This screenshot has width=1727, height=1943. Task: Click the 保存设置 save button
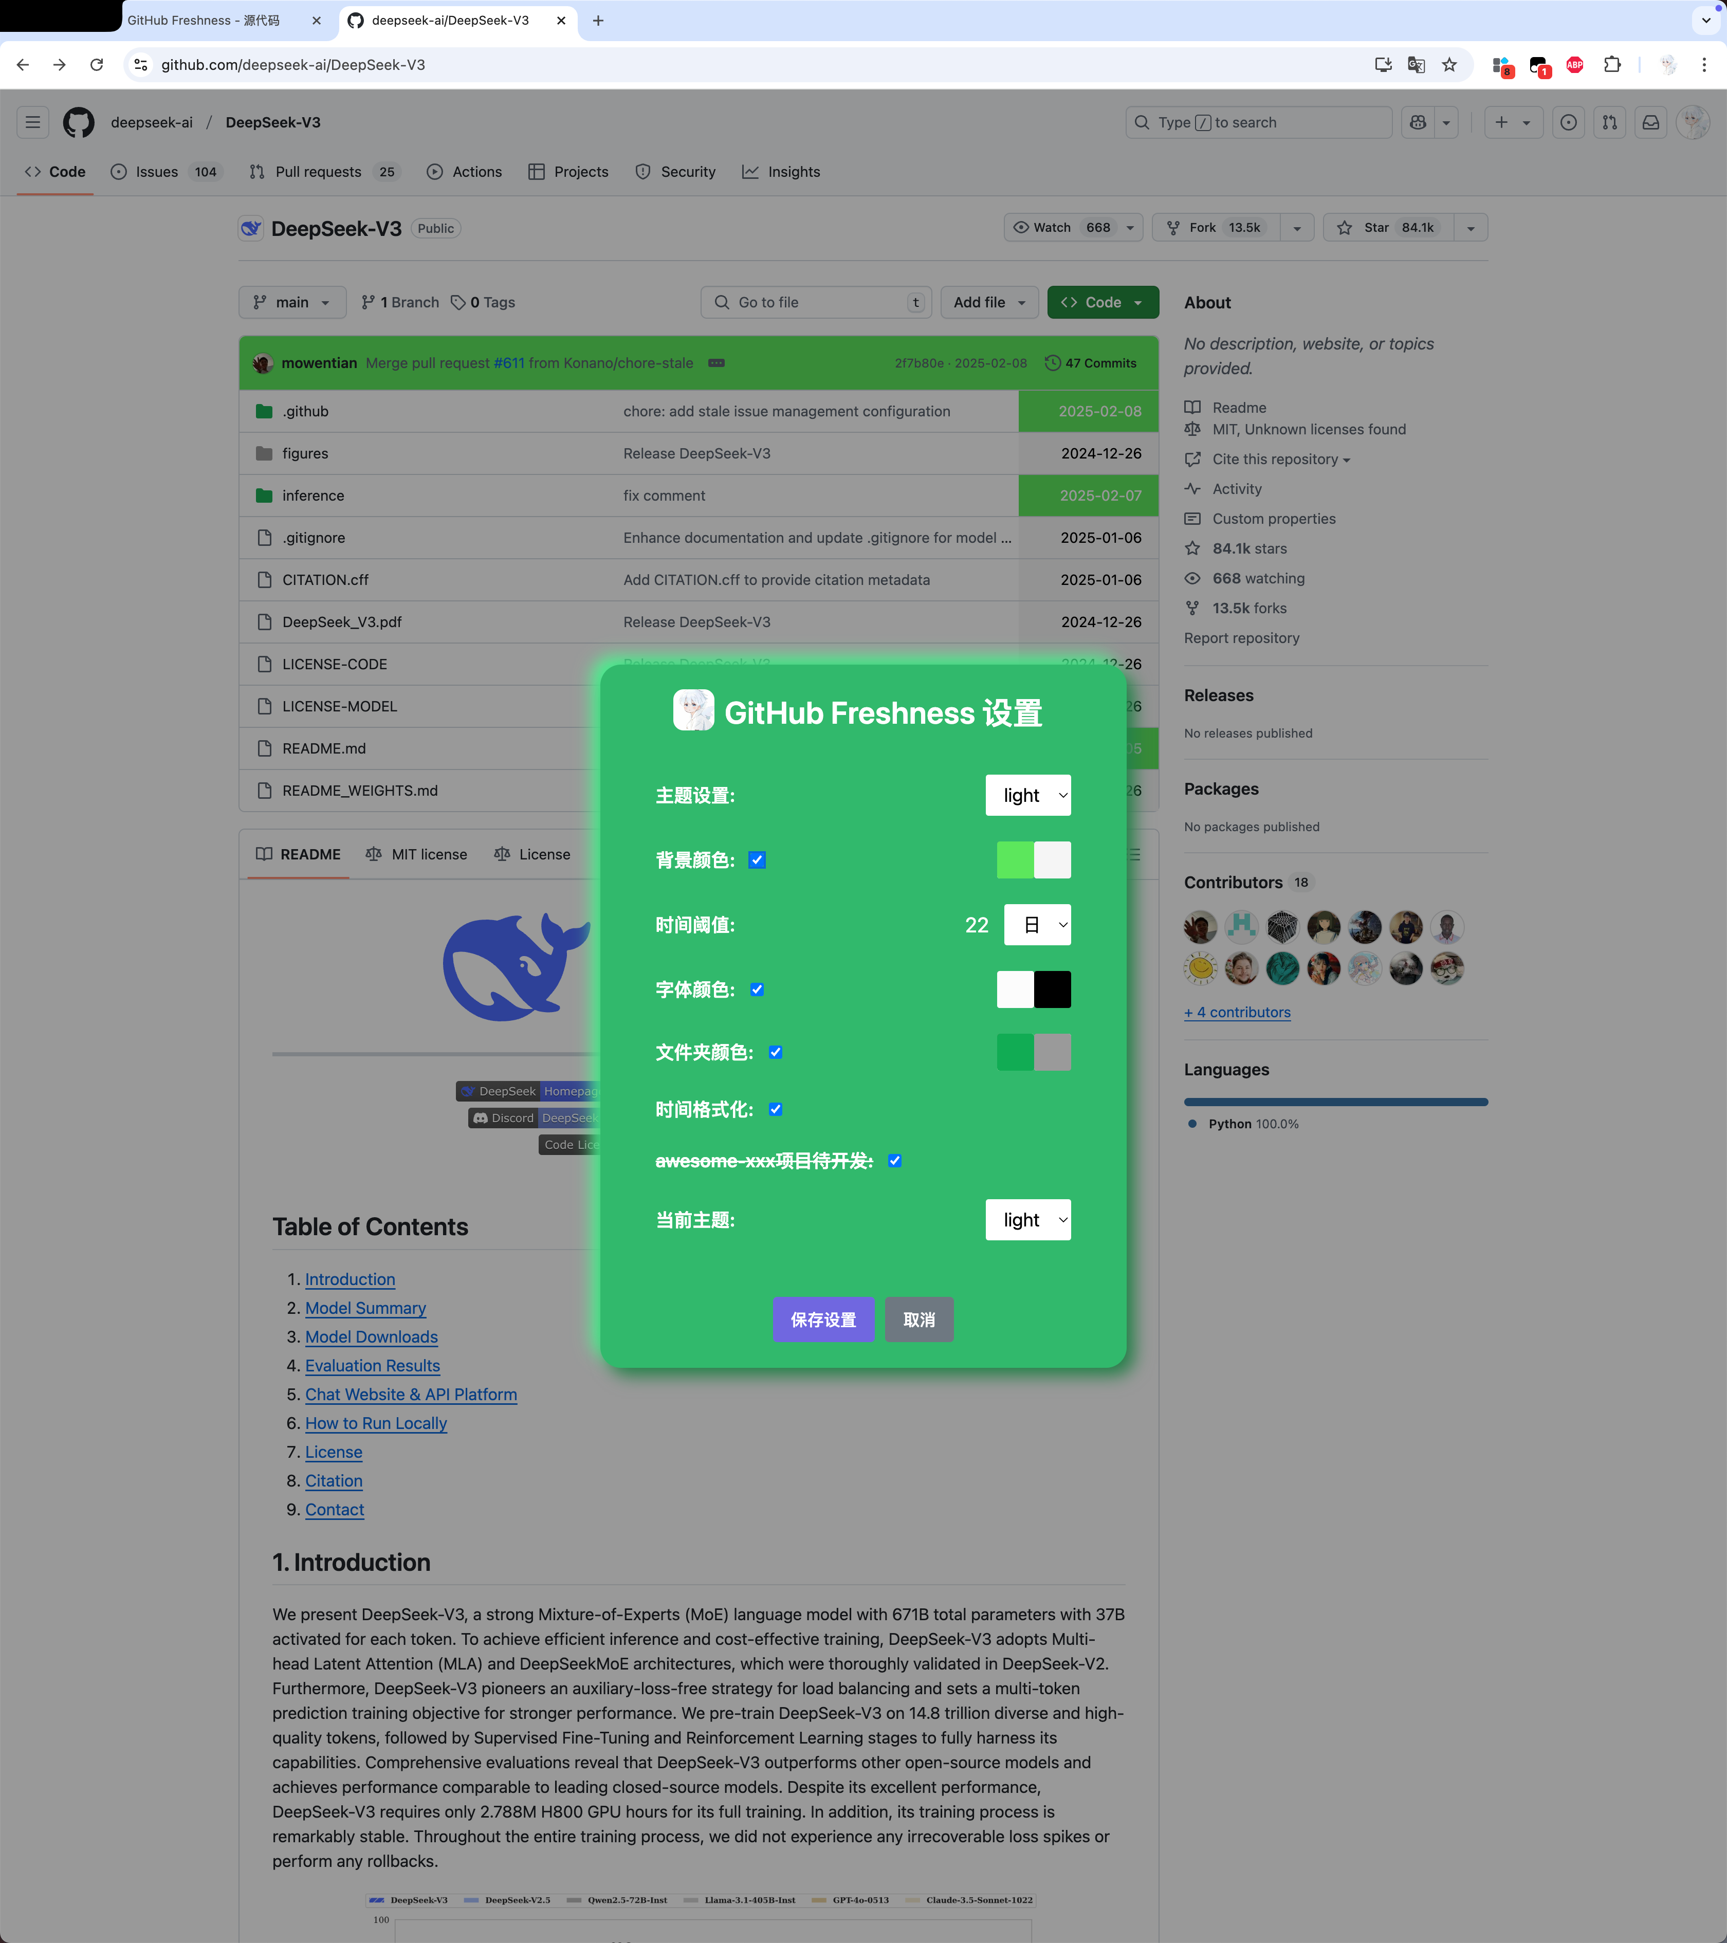(x=823, y=1319)
